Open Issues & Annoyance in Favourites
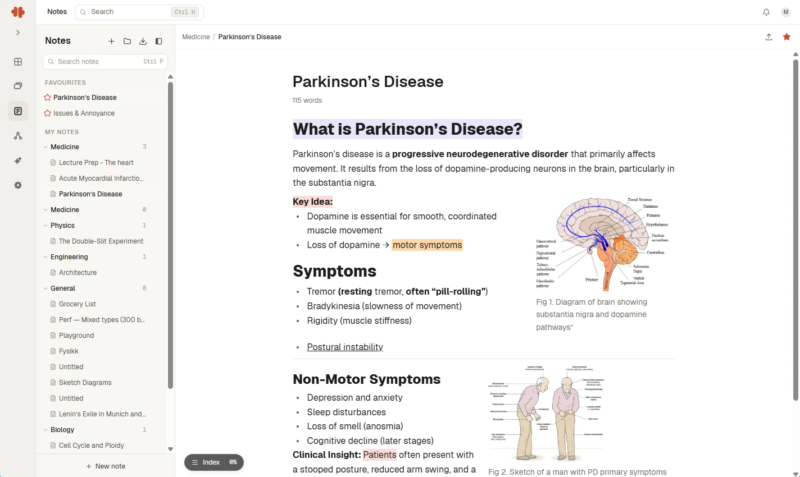The height and width of the screenshot is (477, 800). [x=84, y=113]
